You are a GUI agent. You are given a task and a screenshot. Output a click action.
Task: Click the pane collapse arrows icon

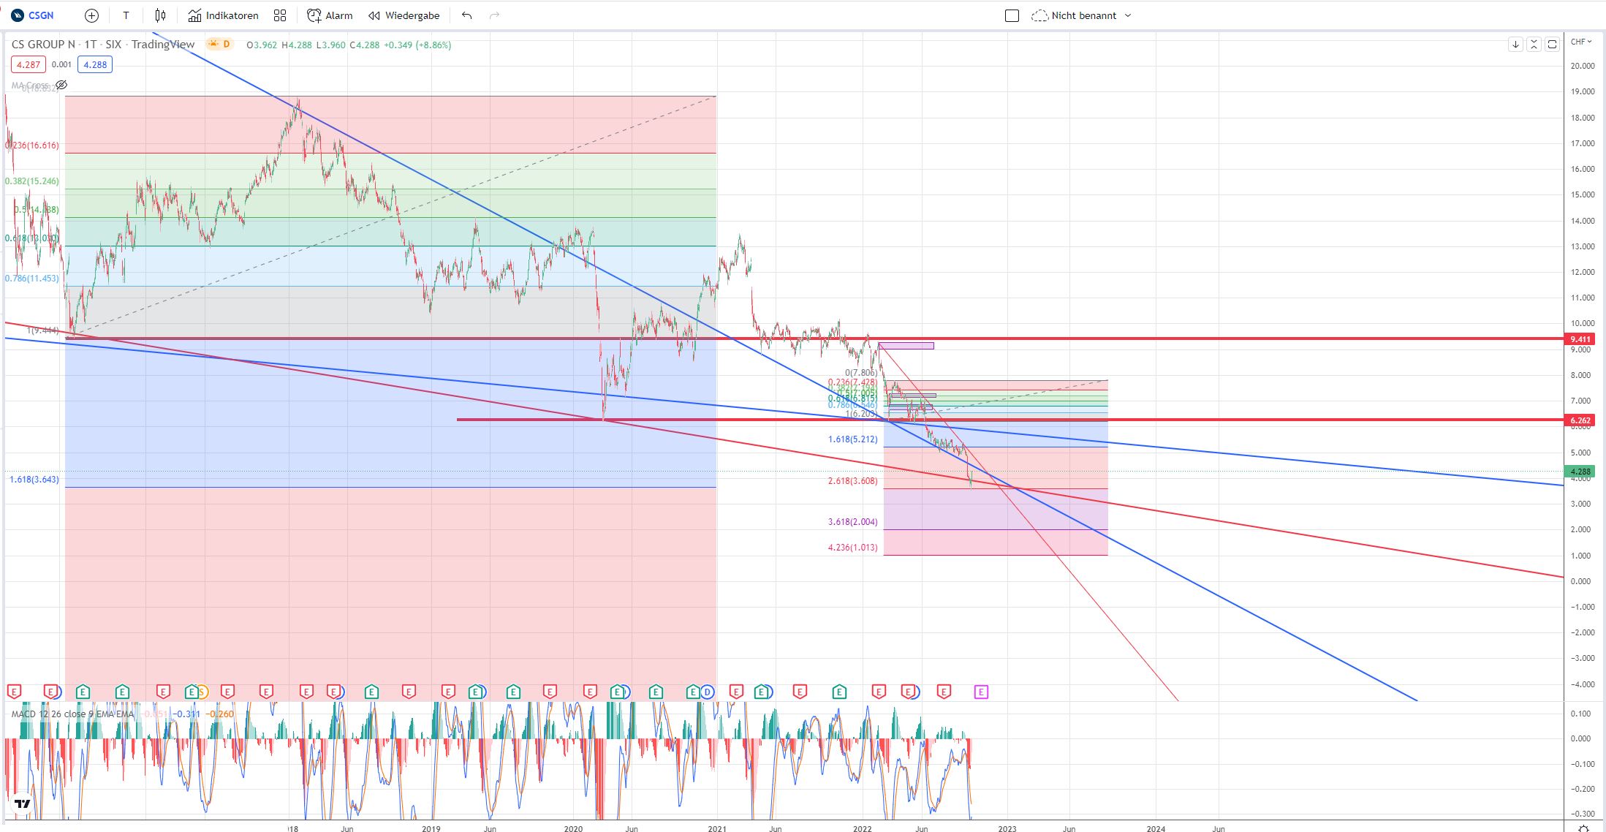click(x=1534, y=45)
